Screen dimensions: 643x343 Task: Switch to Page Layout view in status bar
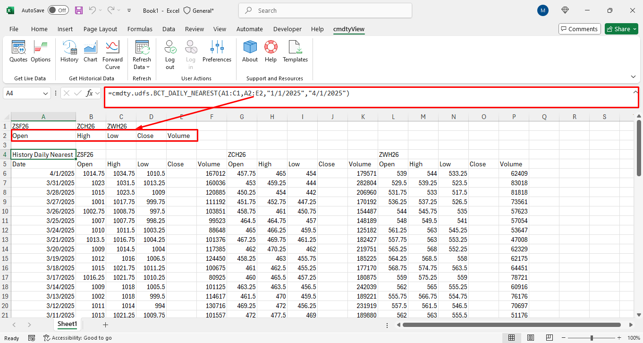[x=531, y=338]
